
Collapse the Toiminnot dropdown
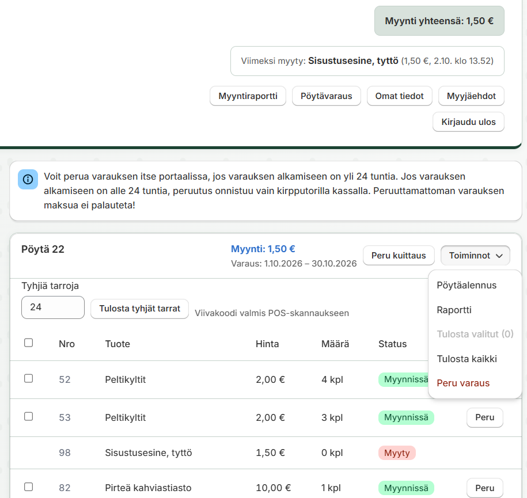[475, 256]
